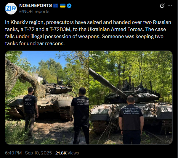
Task: Open the NR profile avatar
Action: click(x=11, y=9)
